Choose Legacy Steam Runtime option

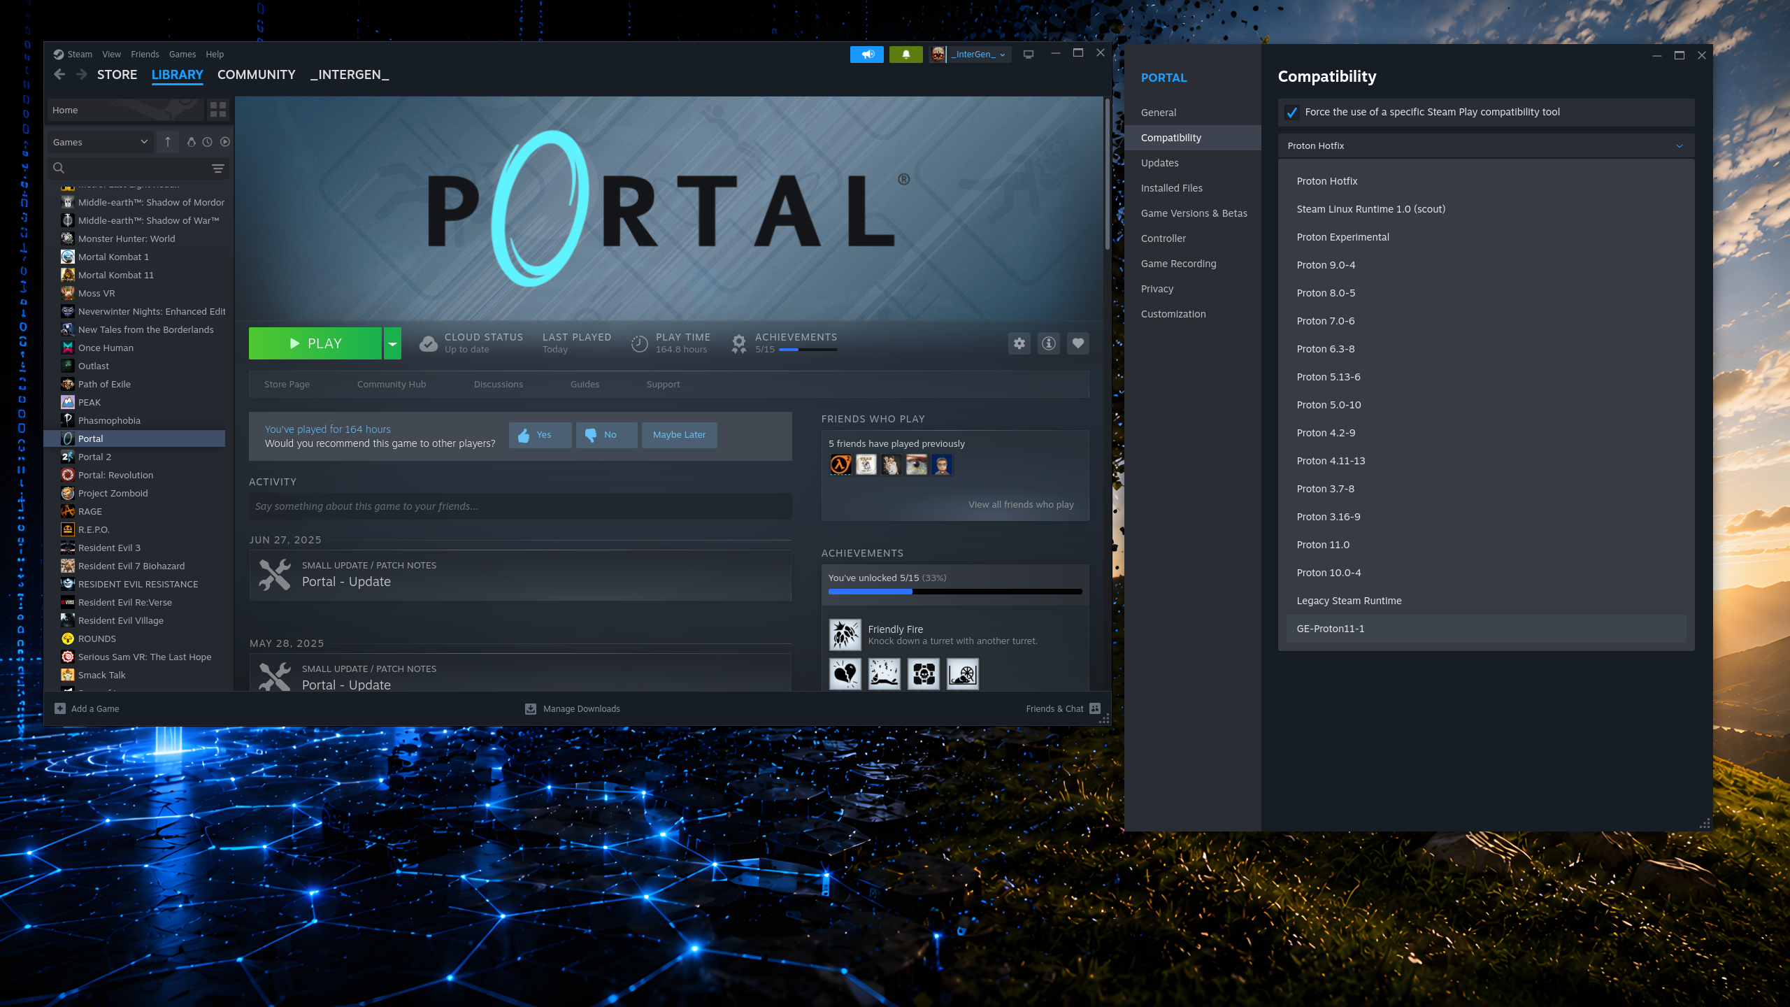[1487, 601]
